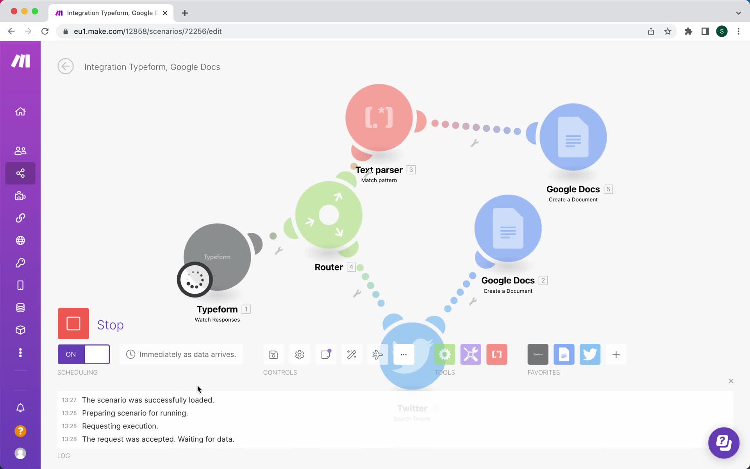Click filter wrench between Typeform and Router
This screenshot has width=750, height=469.
pyautogui.click(x=279, y=251)
